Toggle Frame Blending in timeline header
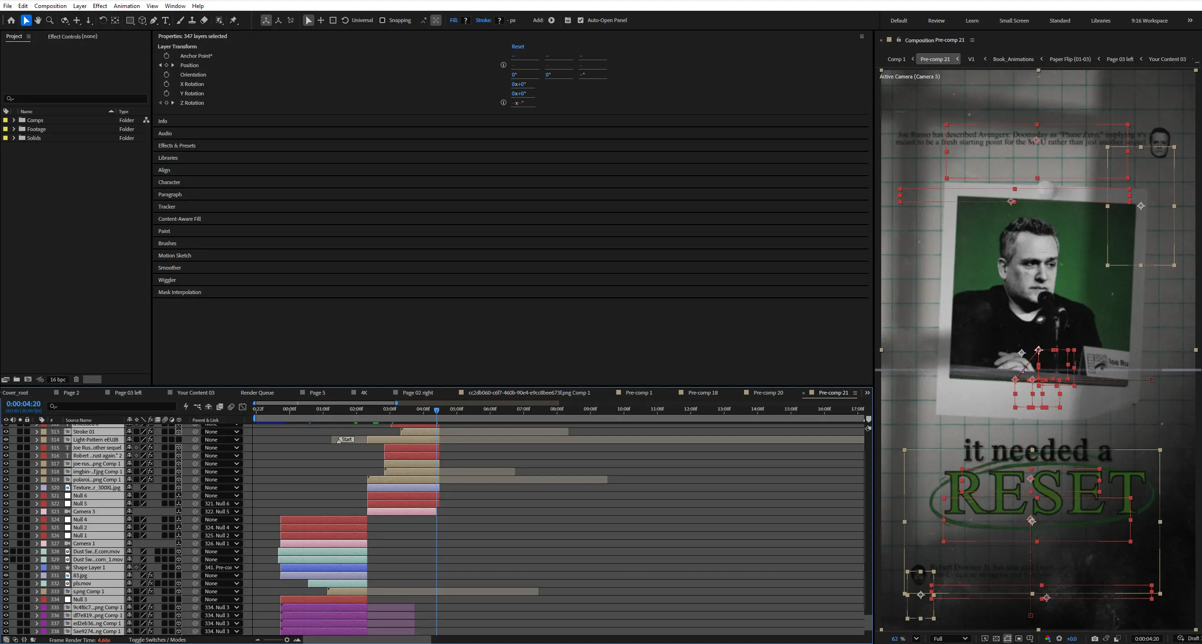 tap(220, 407)
